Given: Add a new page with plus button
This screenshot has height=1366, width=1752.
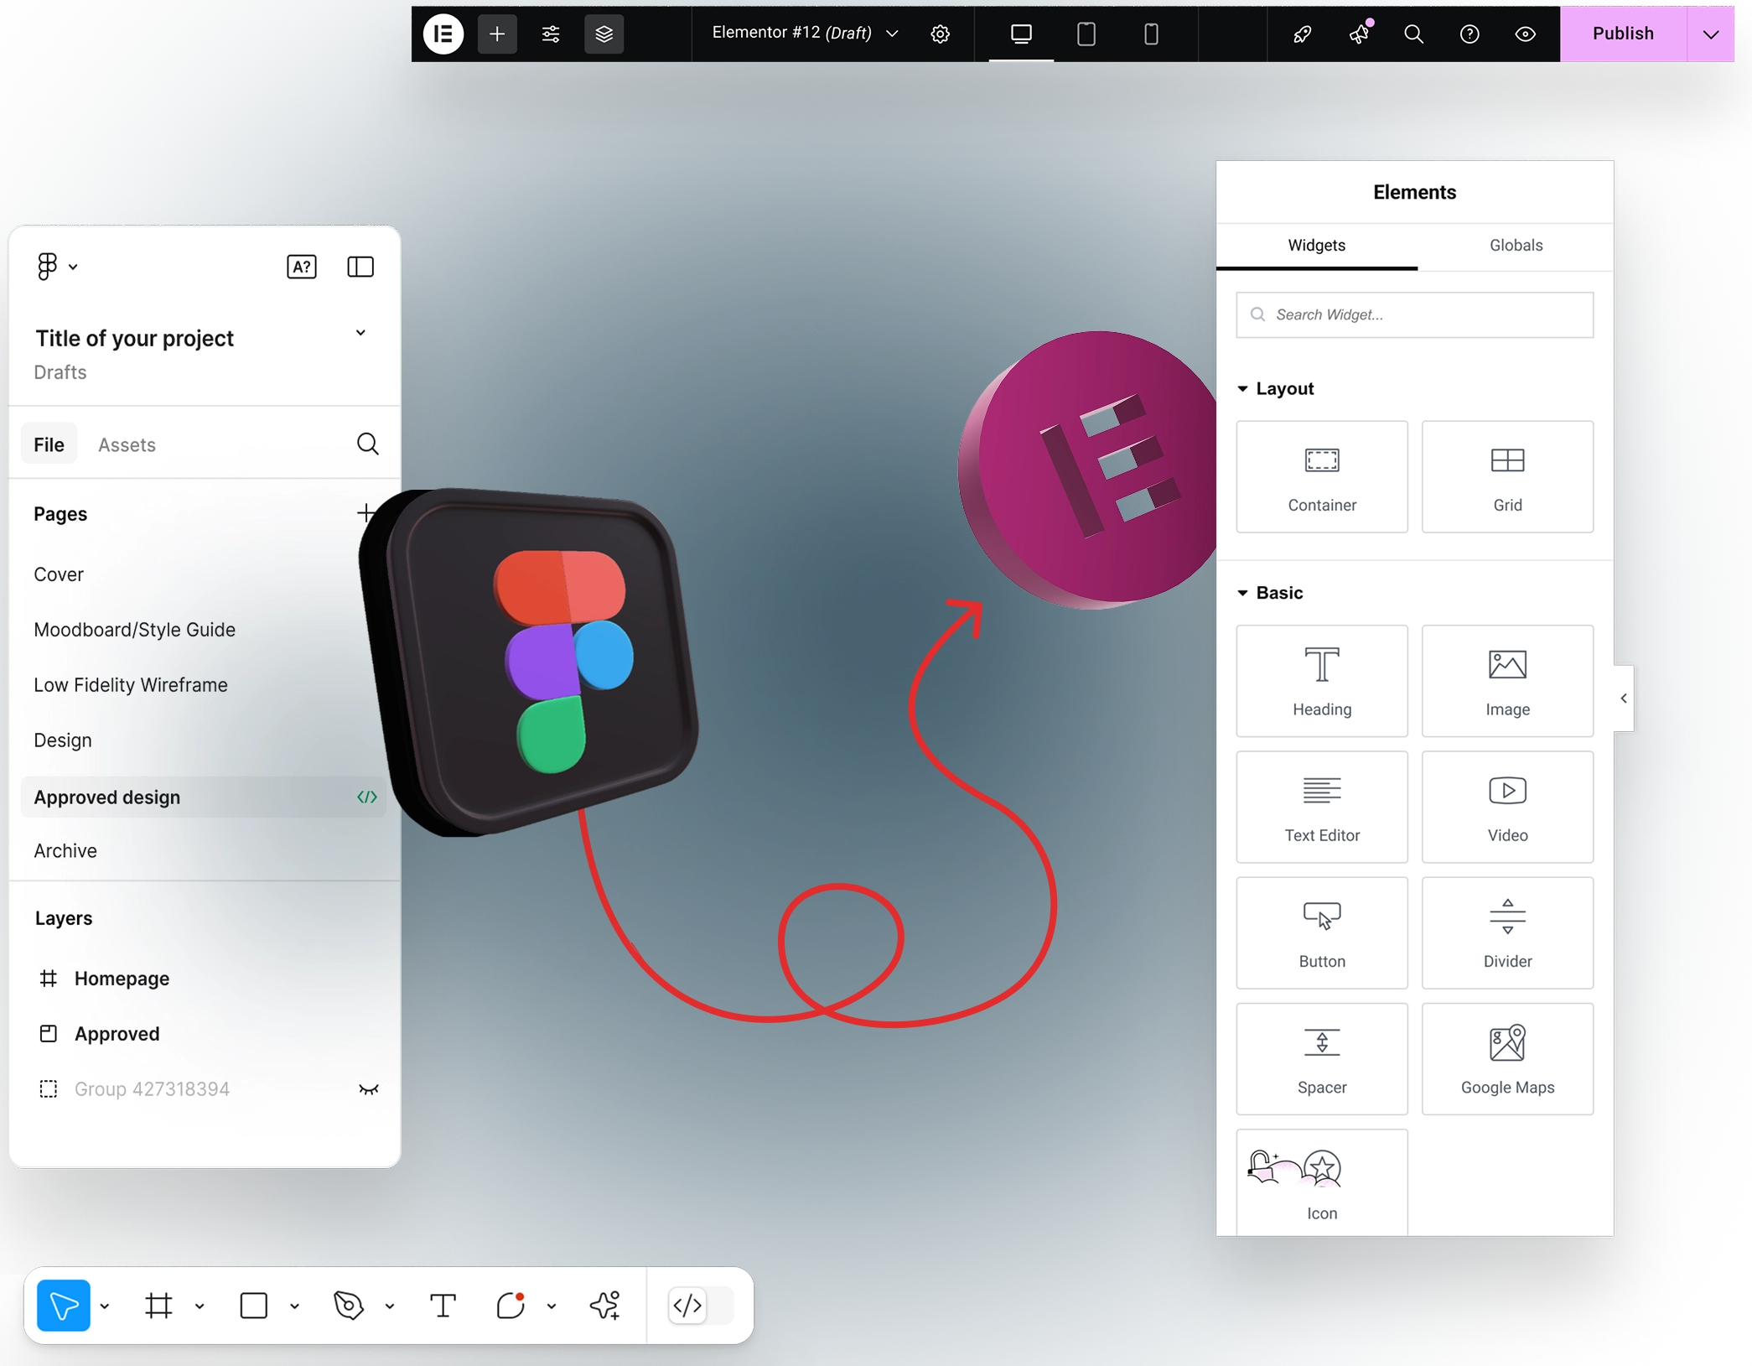Looking at the screenshot, I should [365, 513].
